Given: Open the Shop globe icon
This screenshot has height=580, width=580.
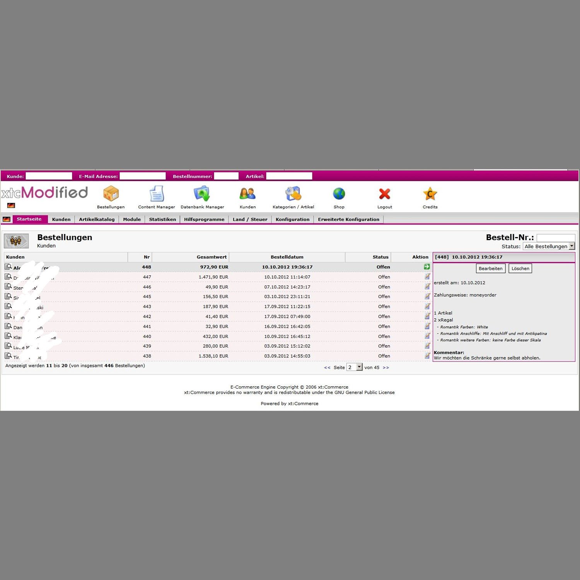Looking at the screenshot, I should (x=339, y=193).
